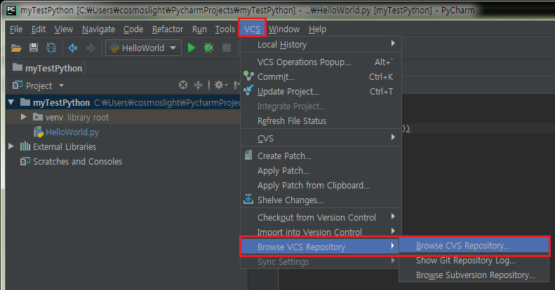Click the Commit icon in VCS menu
This screenshot has height=290, width=555.
tap(248, 76)
